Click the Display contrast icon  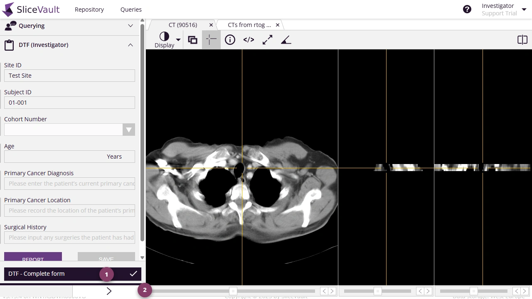point(164,37)
